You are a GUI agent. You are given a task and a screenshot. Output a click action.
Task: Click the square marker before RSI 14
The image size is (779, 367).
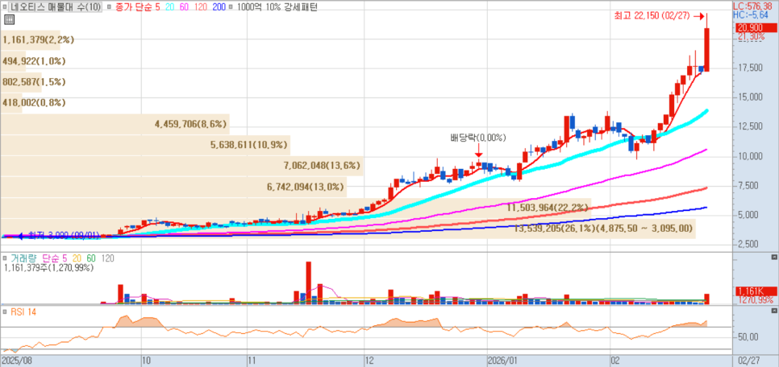click(x=6, y=312)
